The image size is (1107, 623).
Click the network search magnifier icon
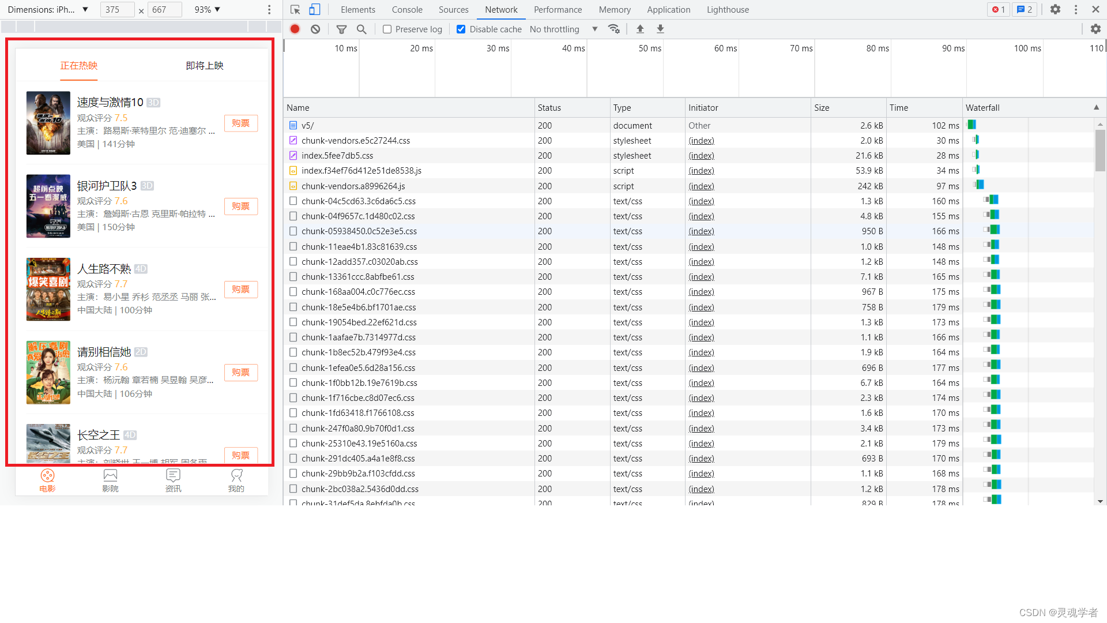[x=362, y=29]
